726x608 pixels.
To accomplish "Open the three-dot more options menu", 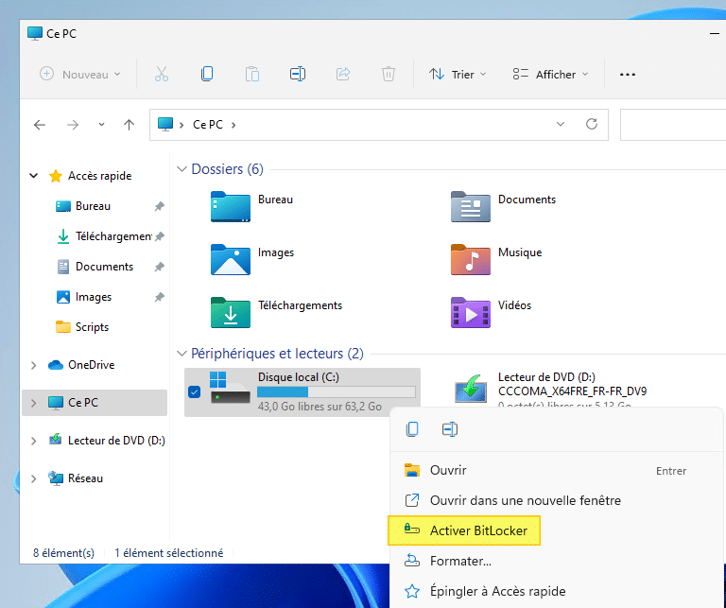I will pos(628,74).
